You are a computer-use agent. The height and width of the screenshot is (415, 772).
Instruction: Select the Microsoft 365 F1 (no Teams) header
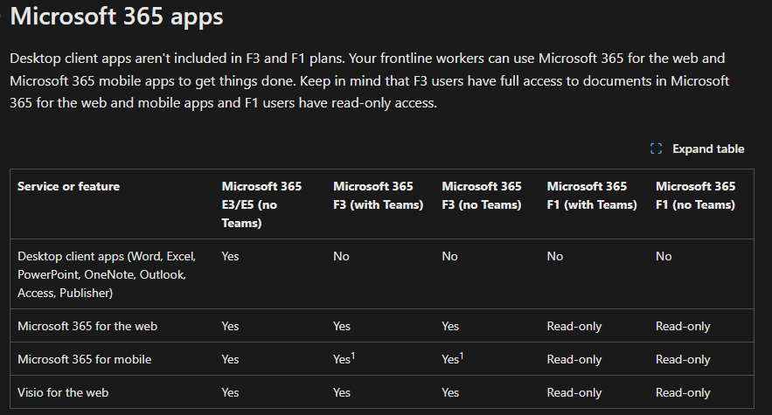tap(695, 196)
